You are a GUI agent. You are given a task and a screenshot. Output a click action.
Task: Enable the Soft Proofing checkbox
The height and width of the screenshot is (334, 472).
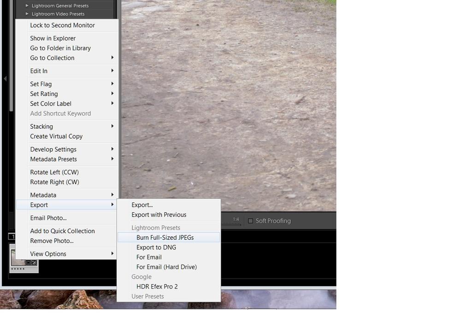click(x=251, y=221)
